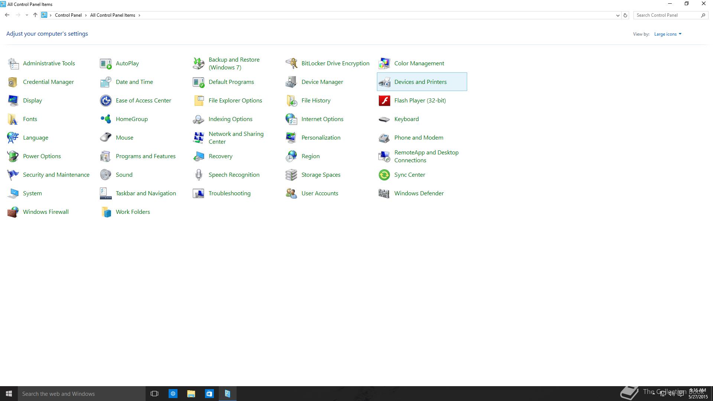
Task: Click the taskbar Search the web and Windows box
Action: click(82, 394)
